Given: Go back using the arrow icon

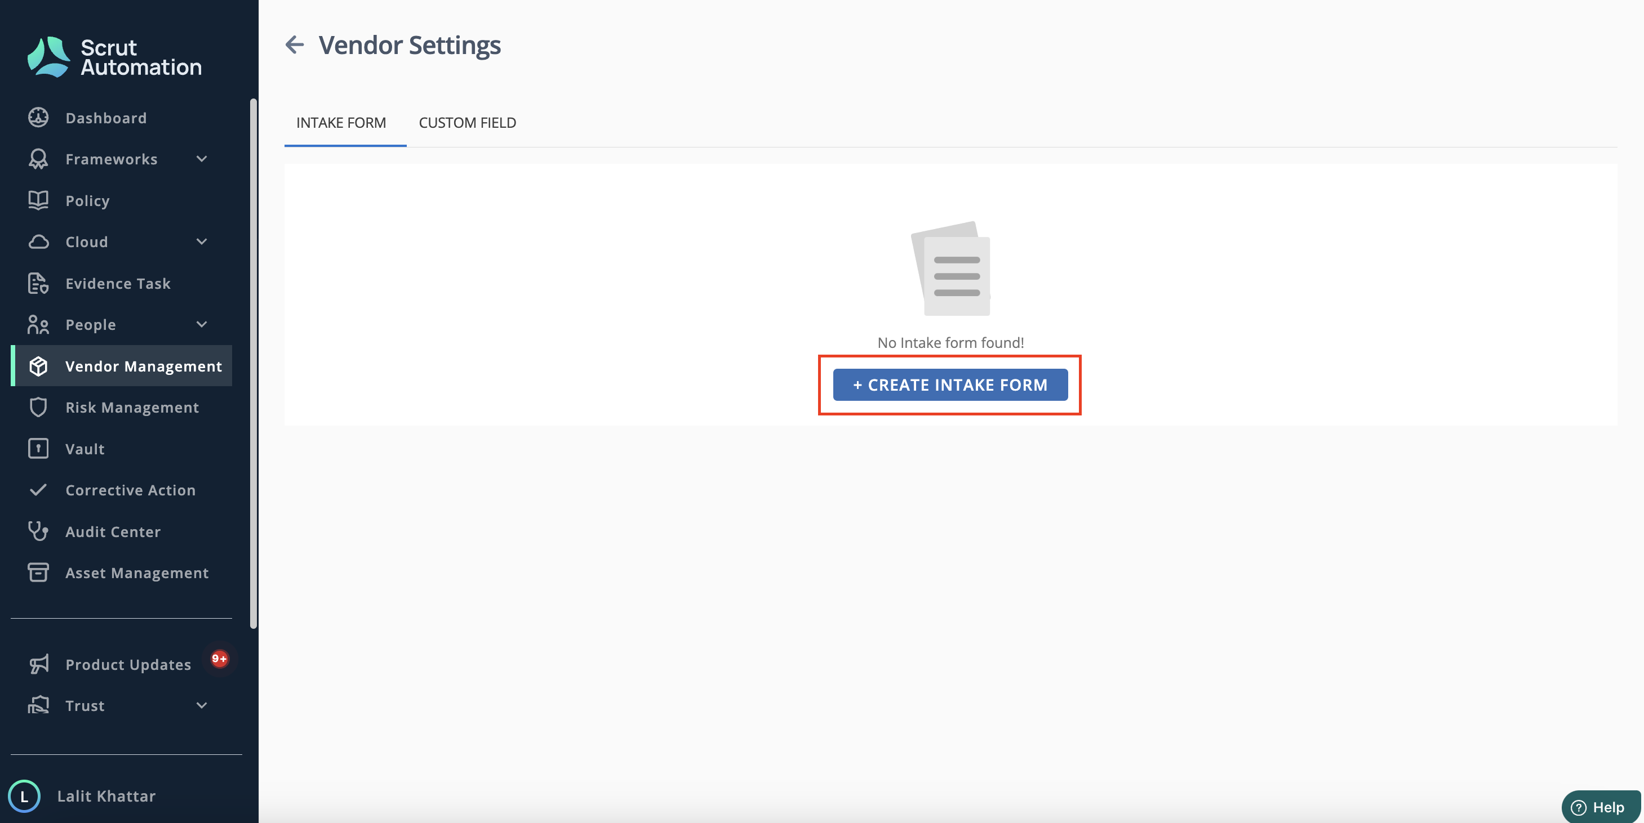Looking at the screenshot, I should [294, 44].
